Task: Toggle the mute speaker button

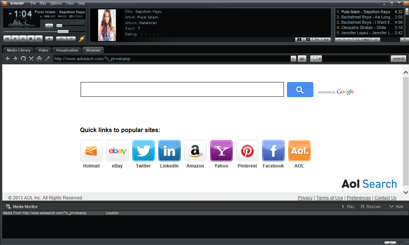Action: [x=49, y=26]
